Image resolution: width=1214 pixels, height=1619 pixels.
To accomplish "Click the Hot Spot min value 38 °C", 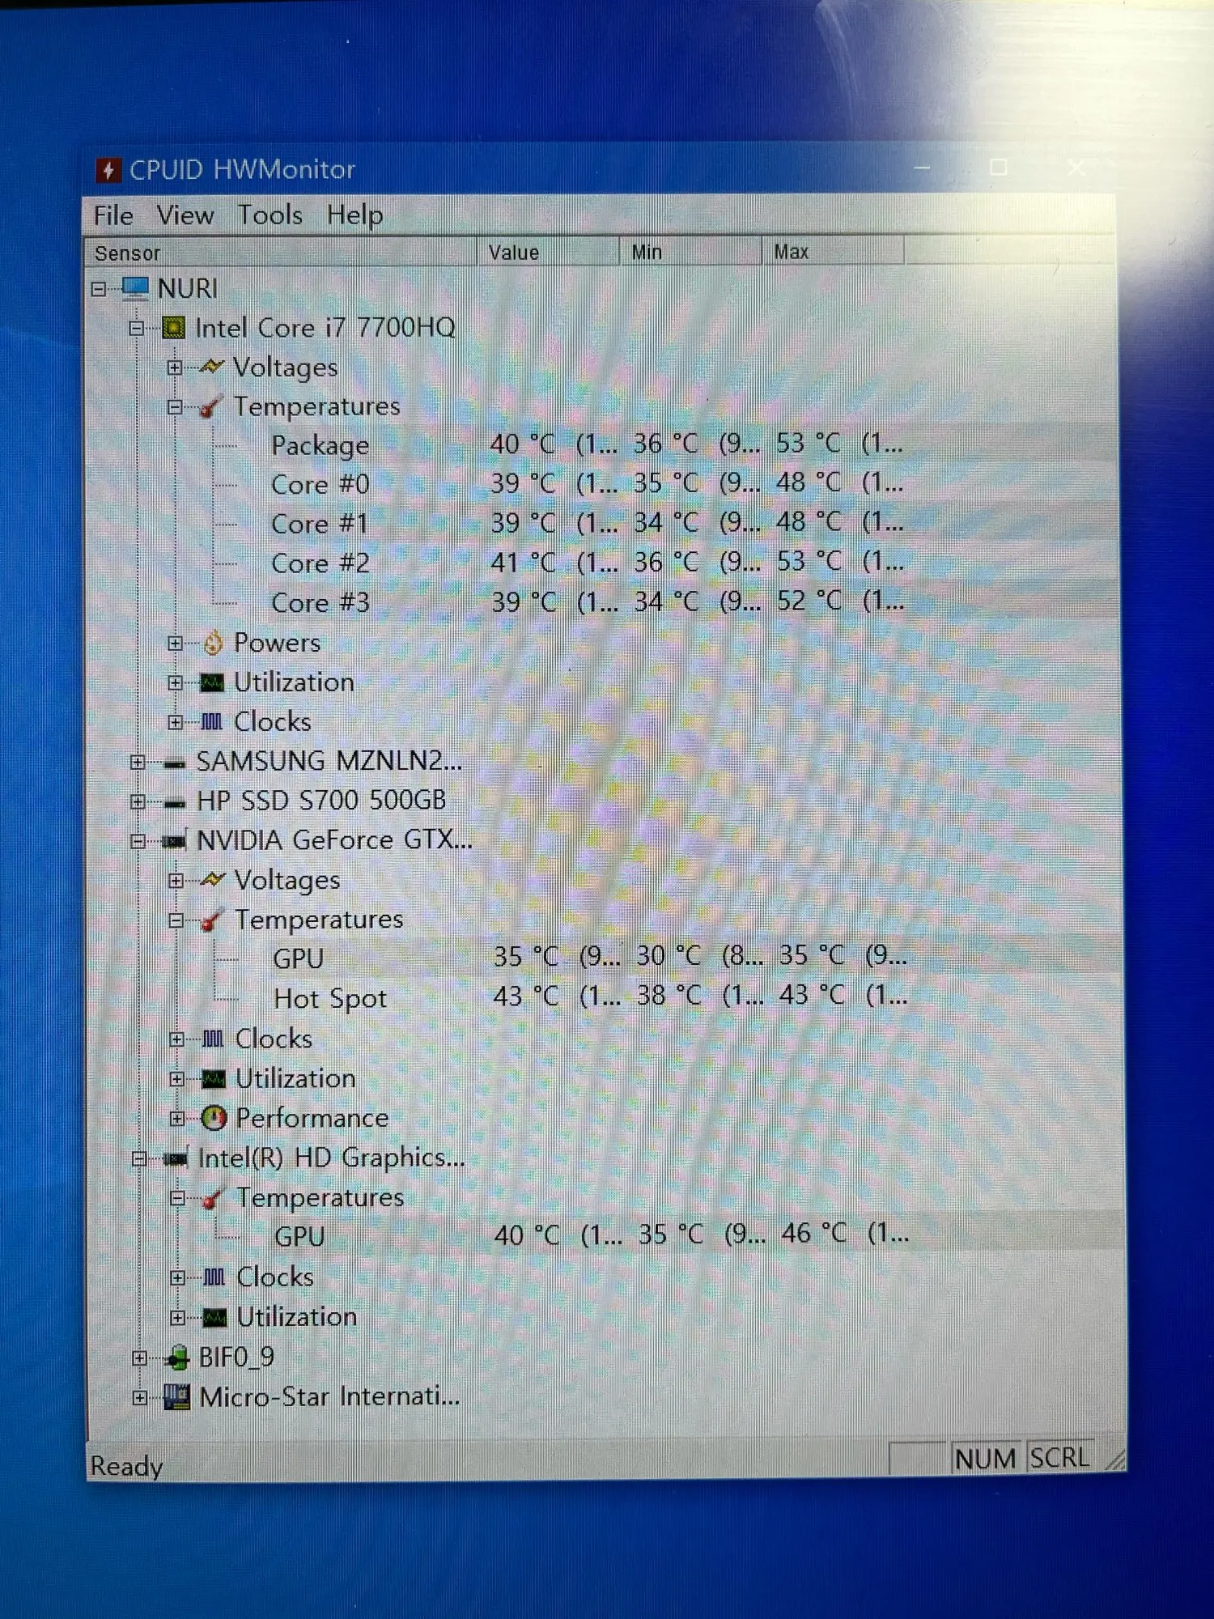I will coord(669,996).
